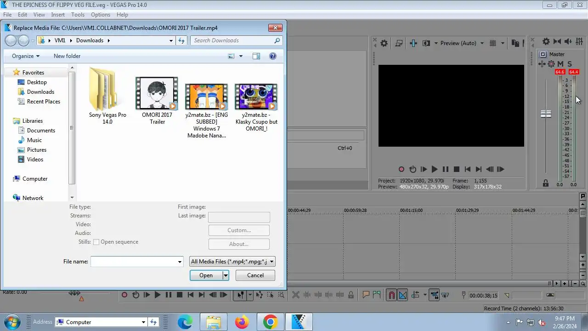Open the Tools menu
Image resolution: width=588 pixels, height=331 pixels.
(78, 15)
